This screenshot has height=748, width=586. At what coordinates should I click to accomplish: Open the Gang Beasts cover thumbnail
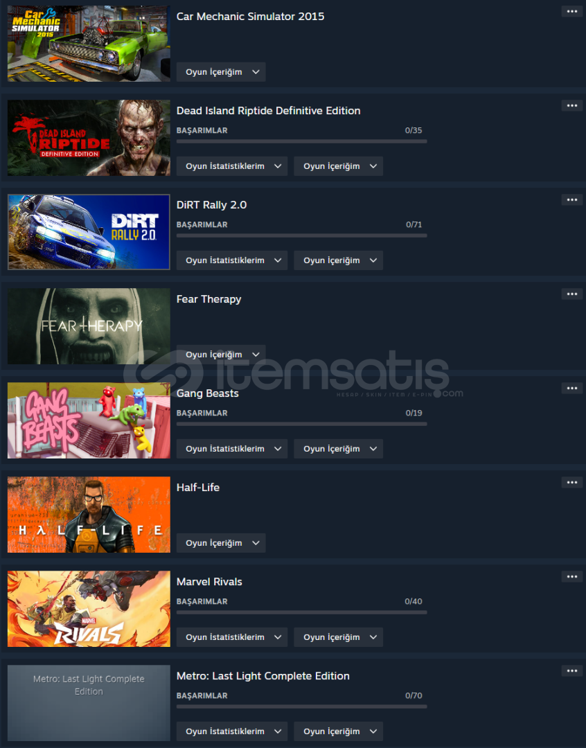(89, 420)
